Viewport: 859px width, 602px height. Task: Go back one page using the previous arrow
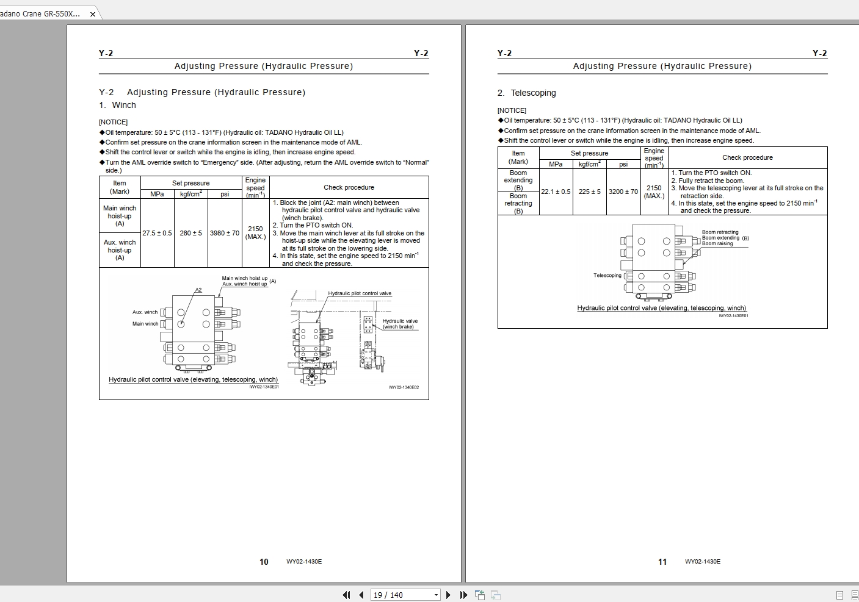360,595
